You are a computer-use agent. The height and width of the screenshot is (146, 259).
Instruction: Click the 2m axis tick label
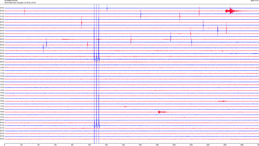(22, 145)
